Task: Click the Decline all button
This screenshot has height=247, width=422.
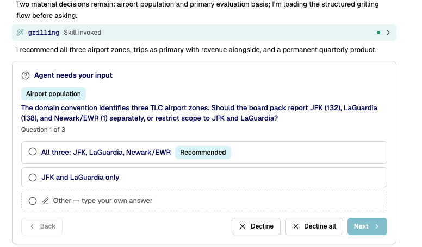Action: [x=314, y=226]
